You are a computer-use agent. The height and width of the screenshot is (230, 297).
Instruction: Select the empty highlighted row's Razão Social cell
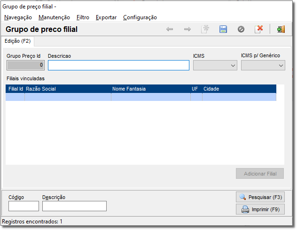(x=68, y=97)
